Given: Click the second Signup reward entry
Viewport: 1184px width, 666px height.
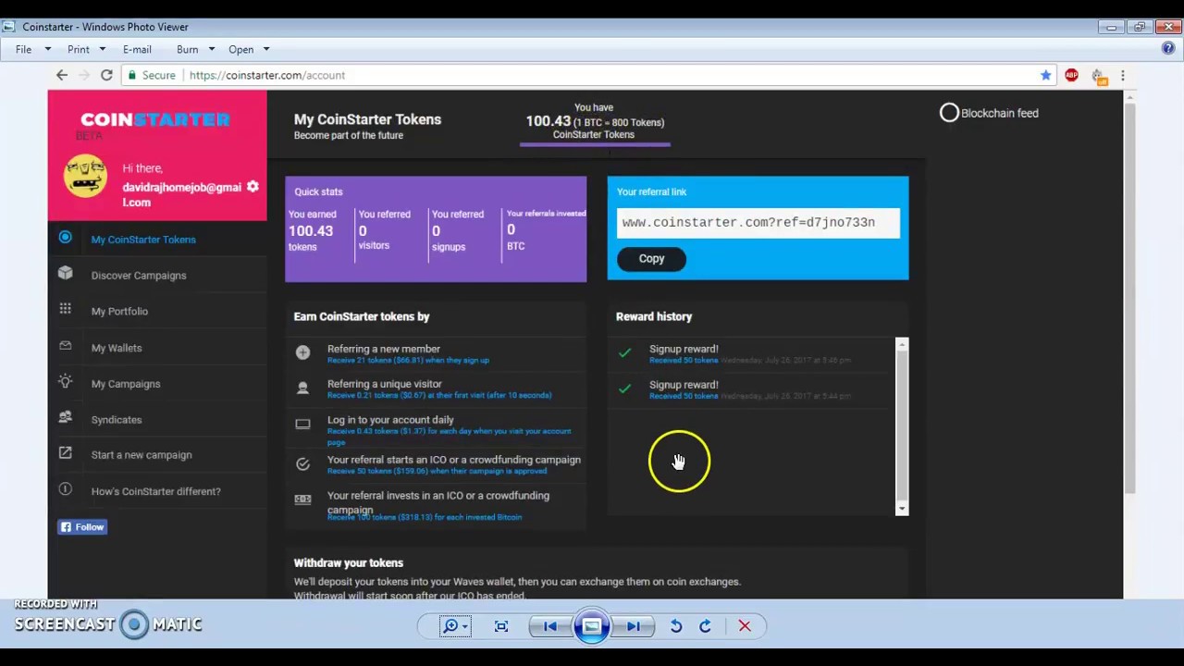Looking at the screenshot, I should (x=749, y=389).
